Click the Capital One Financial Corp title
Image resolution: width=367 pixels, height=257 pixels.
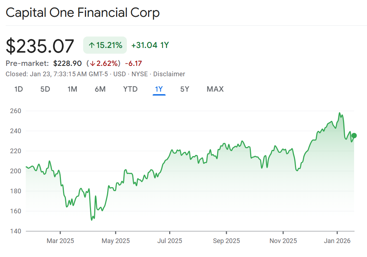83,13
